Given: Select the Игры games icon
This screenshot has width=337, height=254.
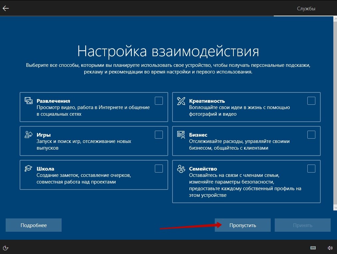Looking at the screenshot, I should [x=29, y=134].
